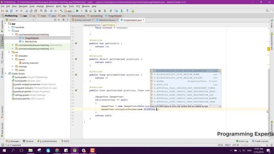Open the project tree settings gear icon

coord(63,20)
